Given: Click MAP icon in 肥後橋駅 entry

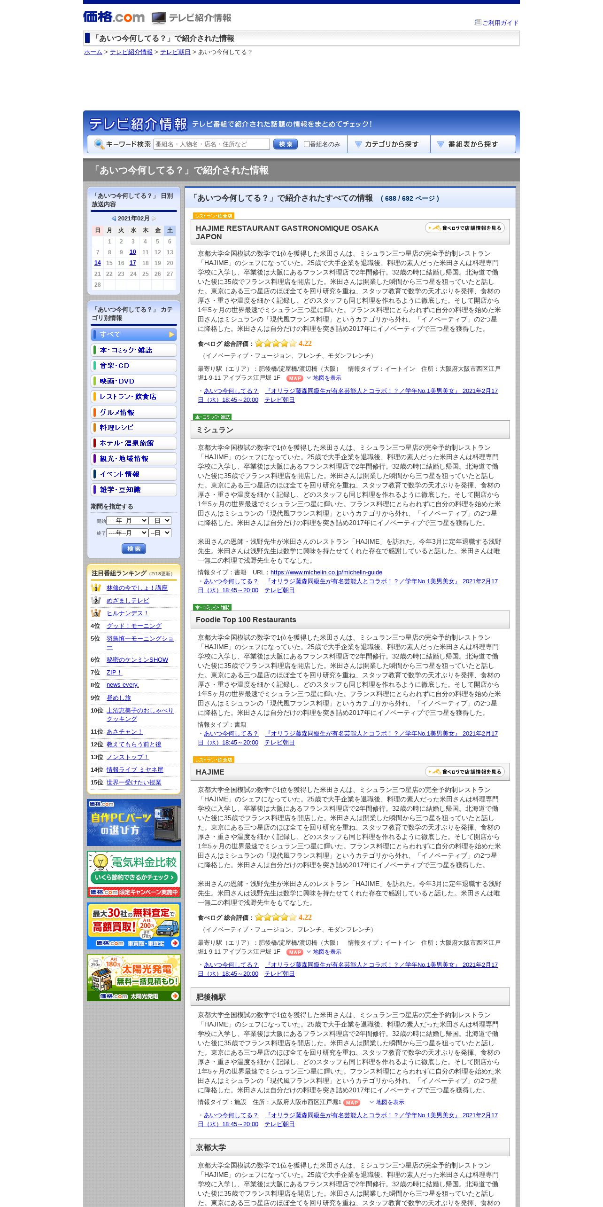Looking at the screenshot, I should point(352,1103).
